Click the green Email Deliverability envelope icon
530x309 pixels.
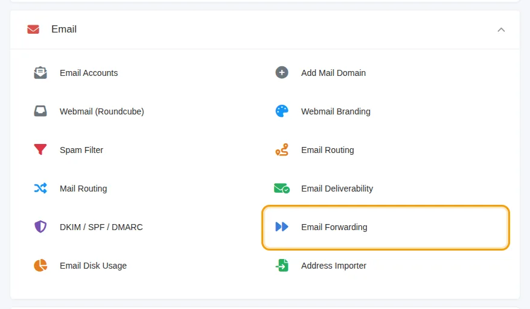(281, 189)
